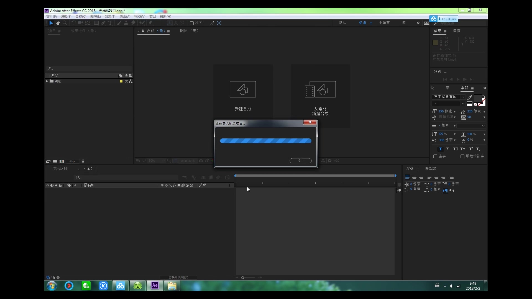
Task: Select the Horizontal Type tool
Action: point(110,23)
